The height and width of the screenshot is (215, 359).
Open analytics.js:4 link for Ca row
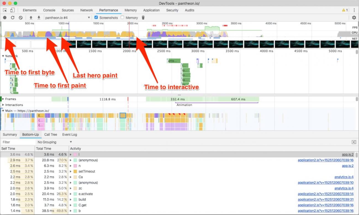[x=344, y=177]
